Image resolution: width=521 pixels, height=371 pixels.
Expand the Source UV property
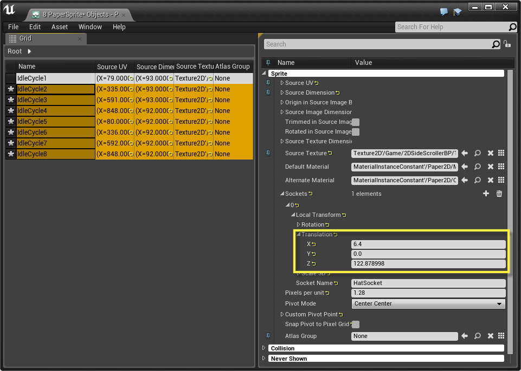pyautogui.click(x=282, y=83)
